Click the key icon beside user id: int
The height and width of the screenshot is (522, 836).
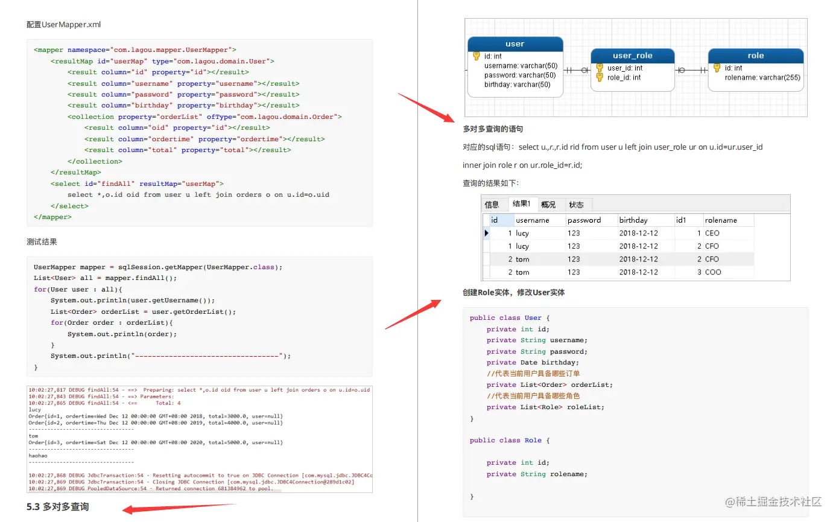(477, 56)
